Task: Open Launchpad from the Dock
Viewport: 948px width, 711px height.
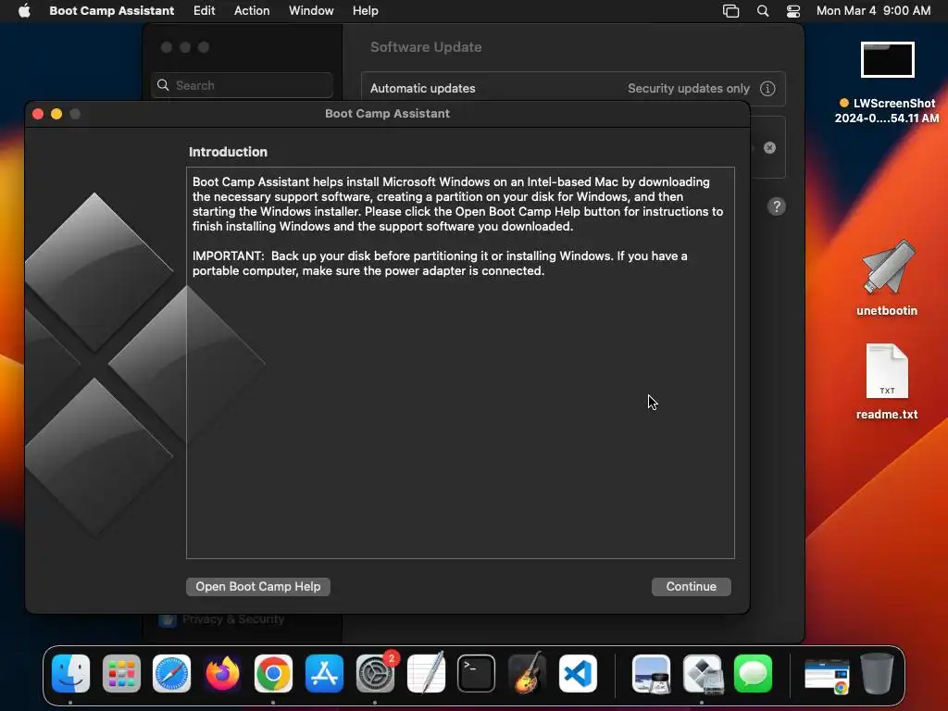Action: coord(121,673)
